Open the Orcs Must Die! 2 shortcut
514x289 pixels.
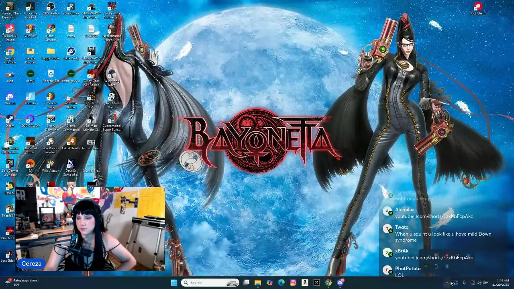[92, 100]
